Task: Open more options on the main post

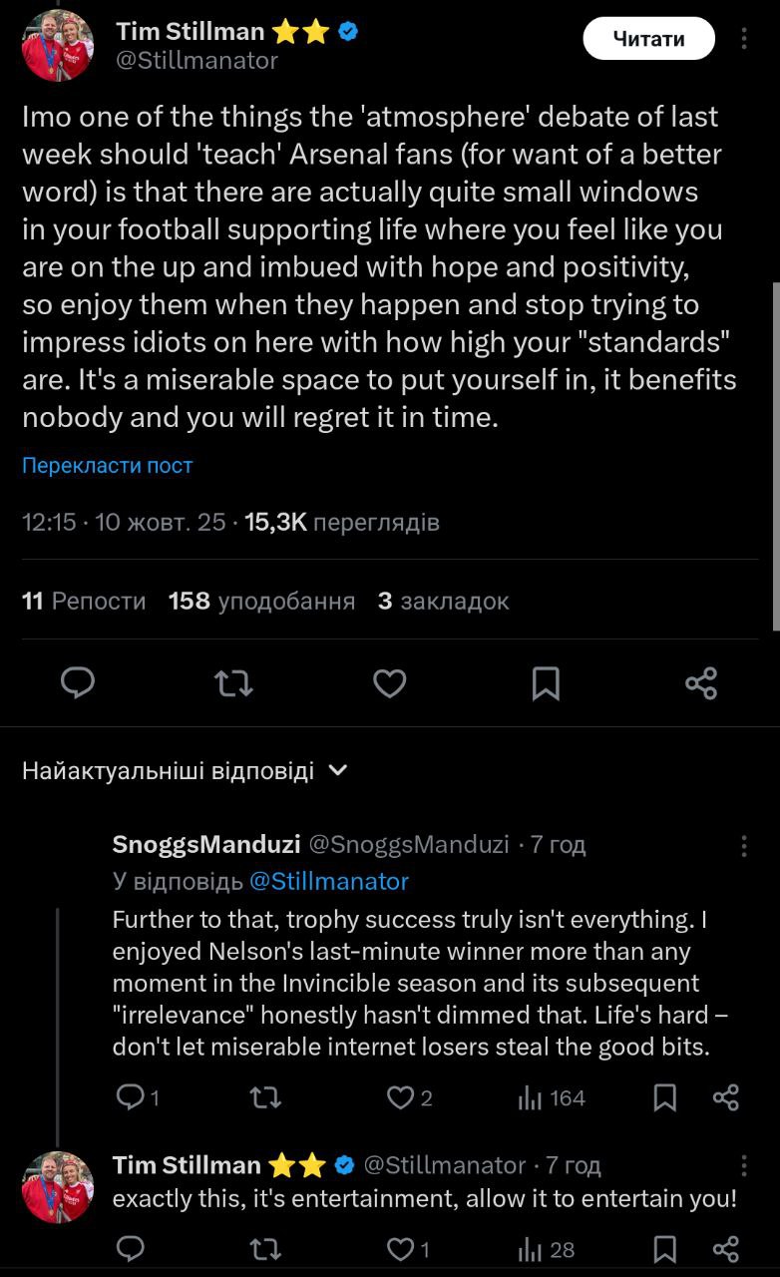Action: (x=744, y=39)
